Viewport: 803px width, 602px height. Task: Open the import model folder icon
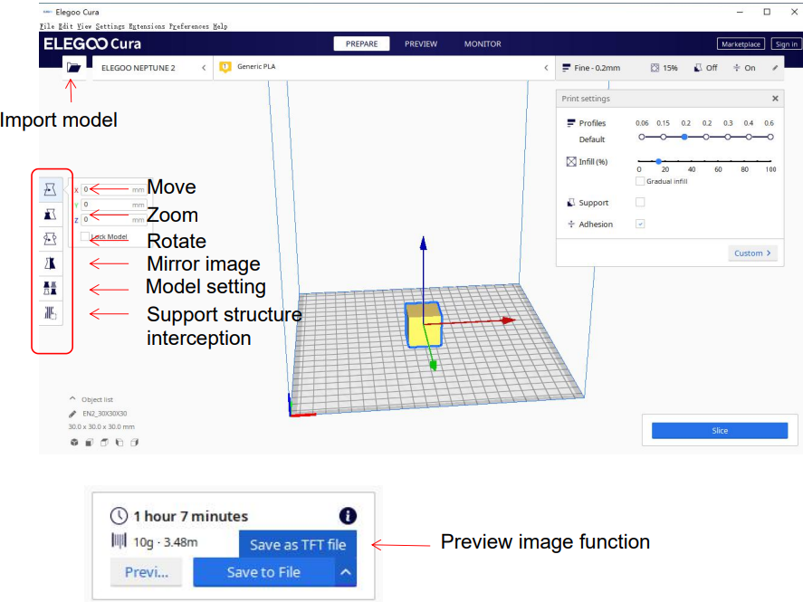(x=73, y=68)
